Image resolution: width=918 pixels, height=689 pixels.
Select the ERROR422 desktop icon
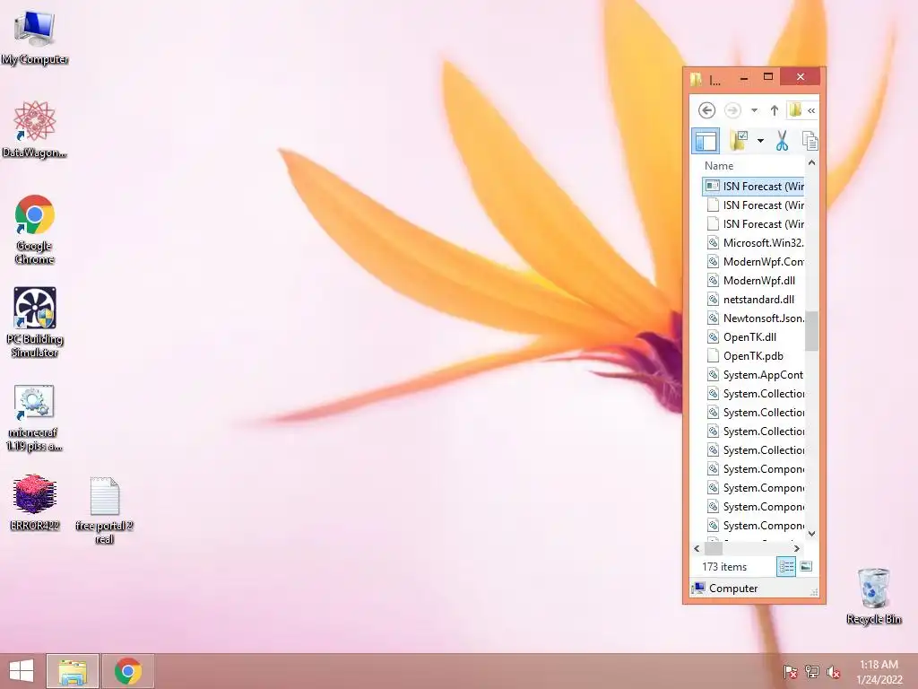point(35,502)
